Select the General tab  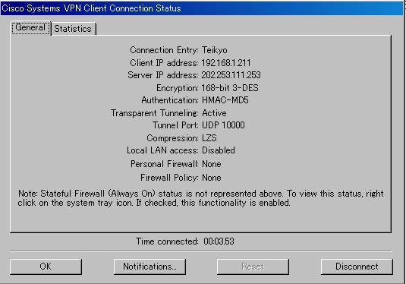tap(30, 28)
